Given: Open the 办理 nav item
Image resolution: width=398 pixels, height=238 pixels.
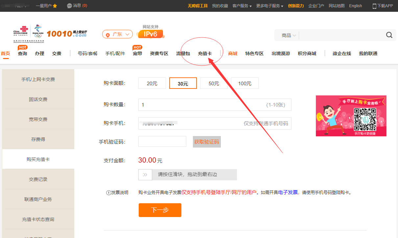Looking at the screenshot, I should point(39,53).
